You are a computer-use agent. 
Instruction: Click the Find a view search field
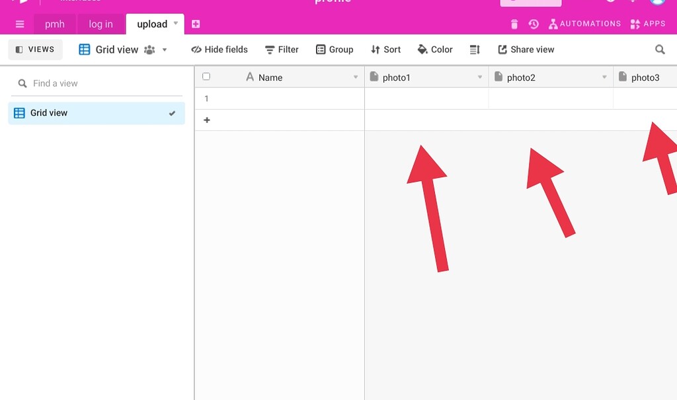96,83
